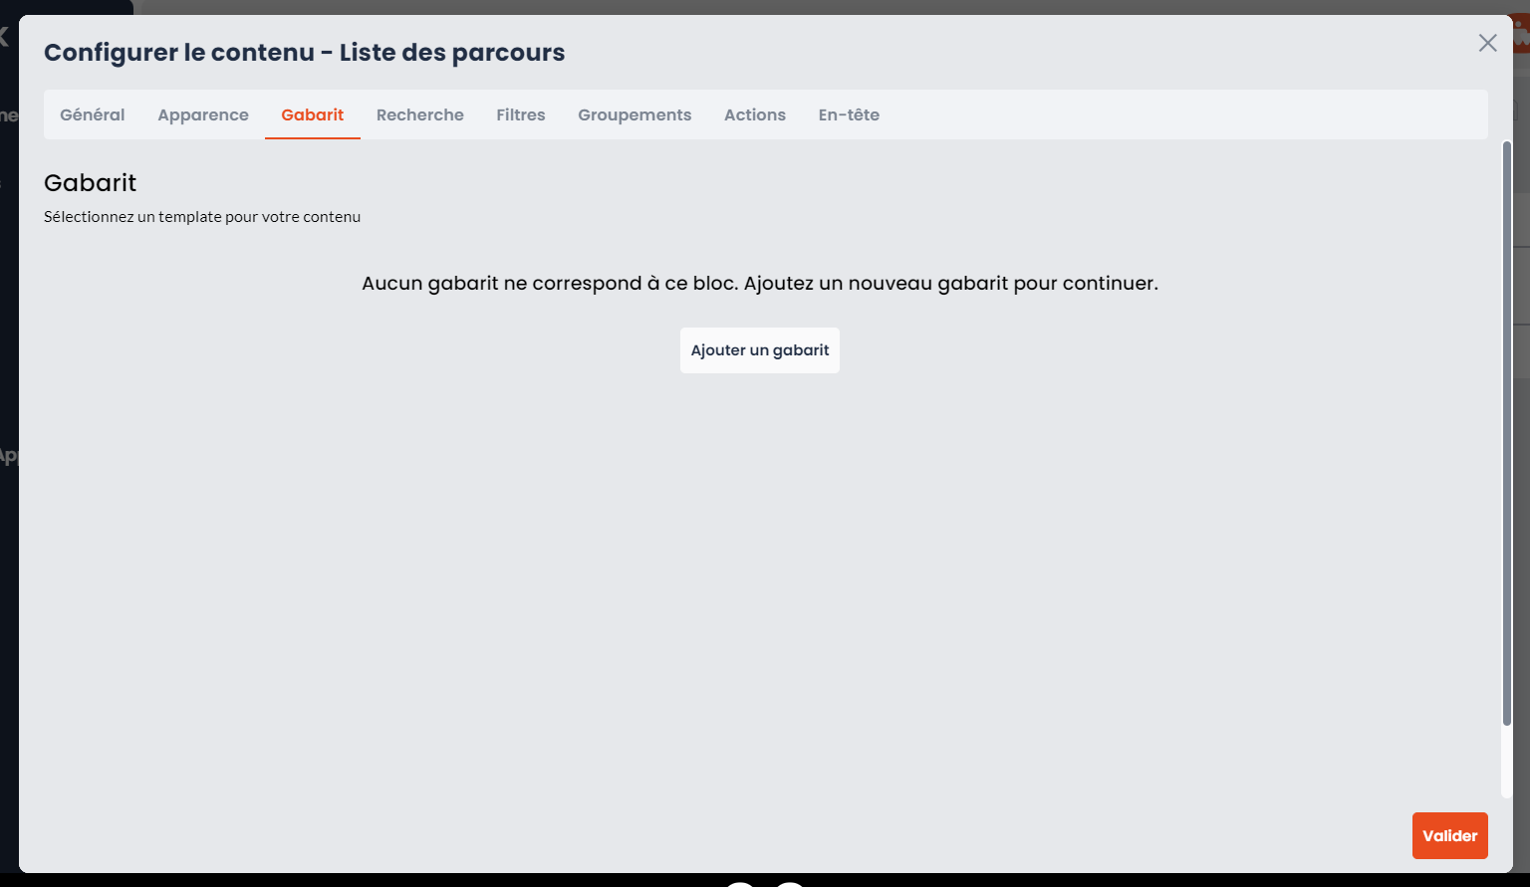Viewport: 1530px width, 887px height.
Task: Click the Sélectionnez un template subtitle text
Action: [x=202, y=216]
